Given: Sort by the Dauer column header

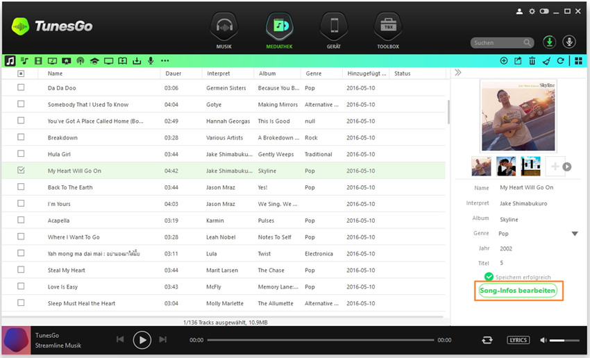Looking at the screenshot, I should tap(173, 74).
